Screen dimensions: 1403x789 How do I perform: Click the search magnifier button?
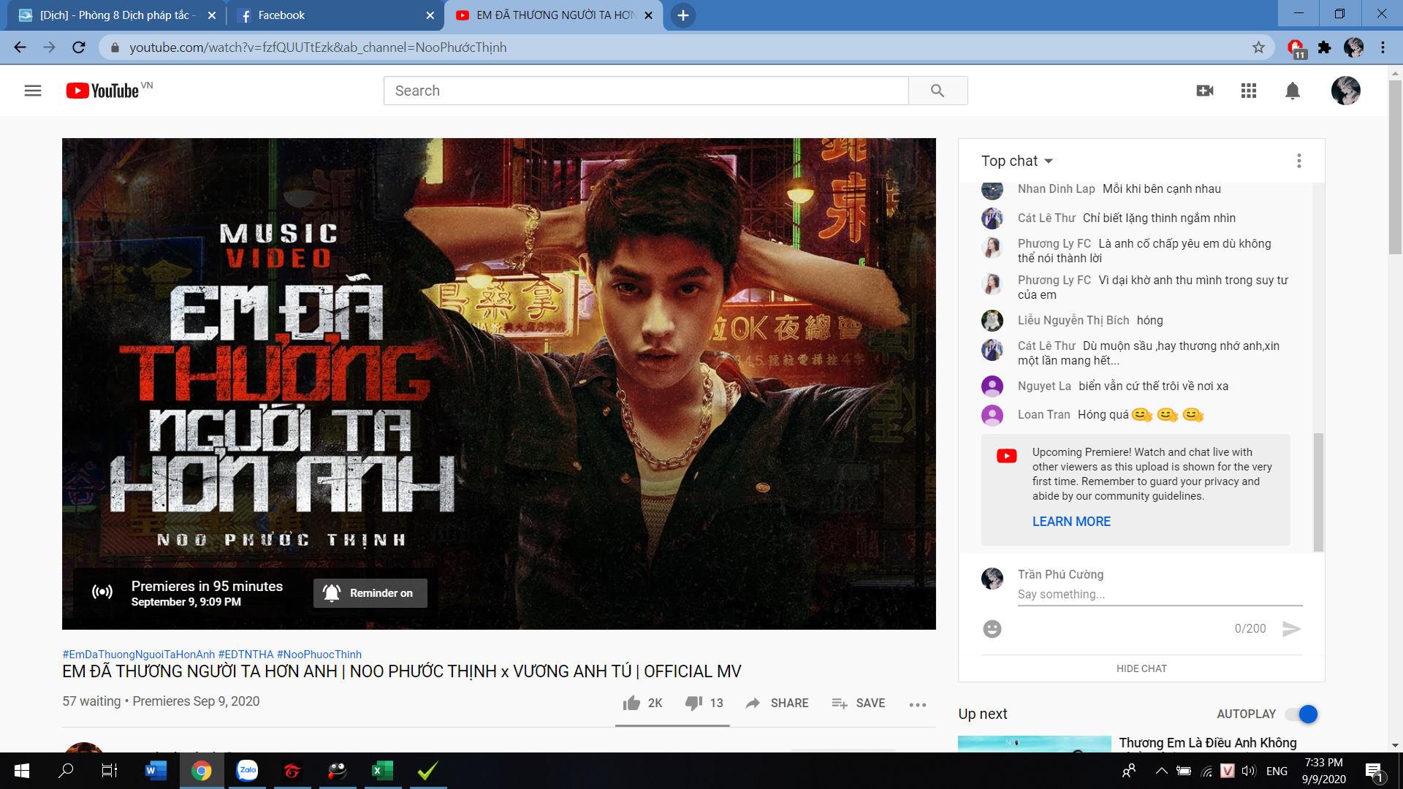click(x=938, y=91)
